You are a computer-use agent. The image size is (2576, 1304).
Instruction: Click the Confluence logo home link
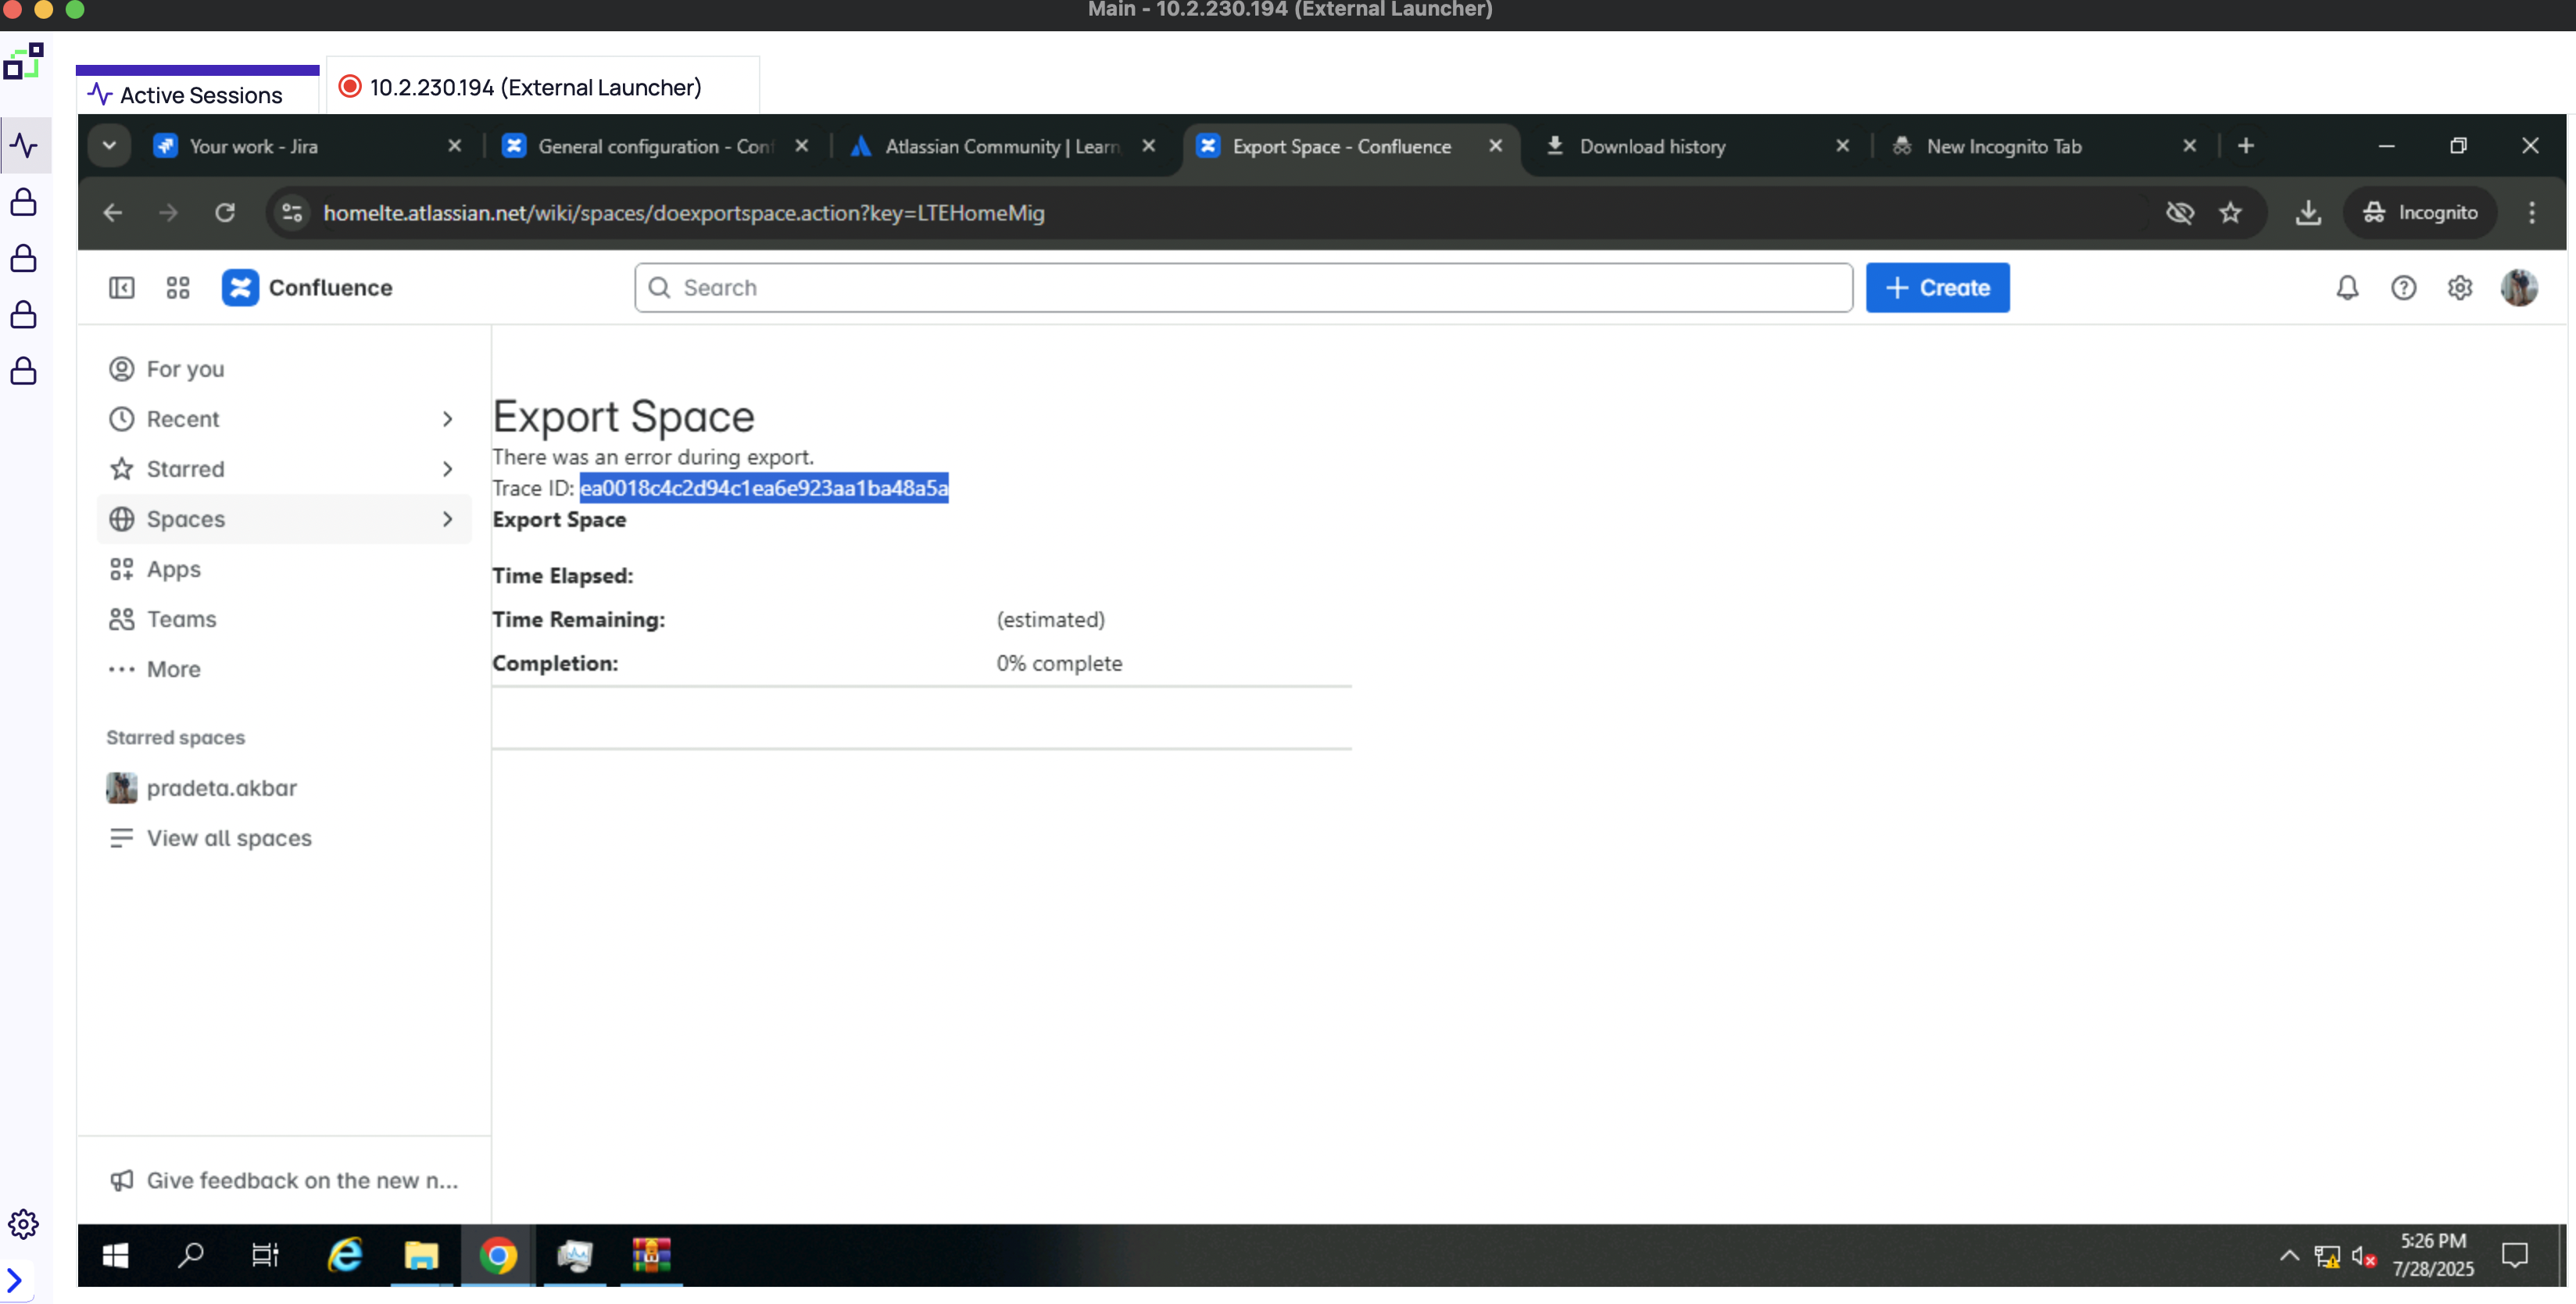307,288
